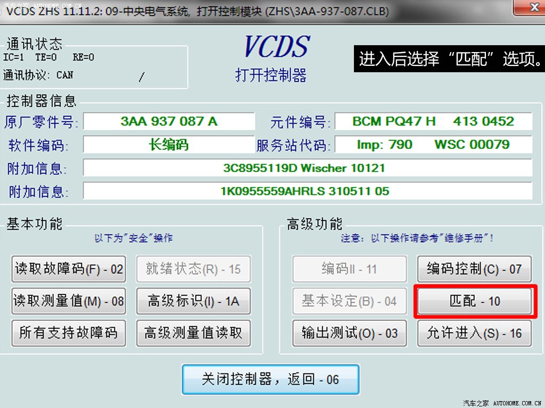Click the greyed 编码II - 11 button
Image resolution: width=545 pixels, height=408 pixels.
349,269
